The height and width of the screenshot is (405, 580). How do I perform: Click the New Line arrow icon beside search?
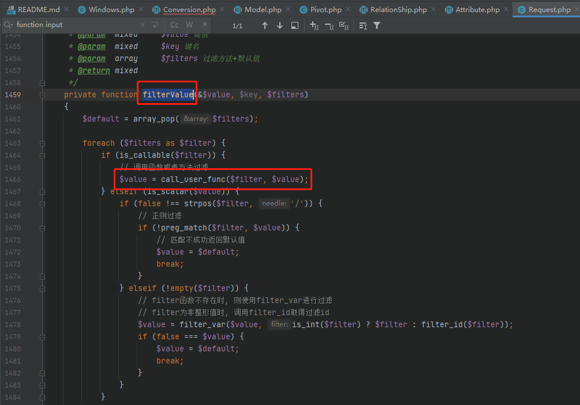tap(154, 25)
